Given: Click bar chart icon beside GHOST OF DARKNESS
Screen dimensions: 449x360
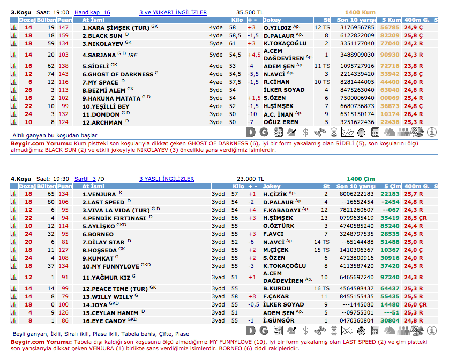Looking at the screenshot, I should (x=13, y=74).
